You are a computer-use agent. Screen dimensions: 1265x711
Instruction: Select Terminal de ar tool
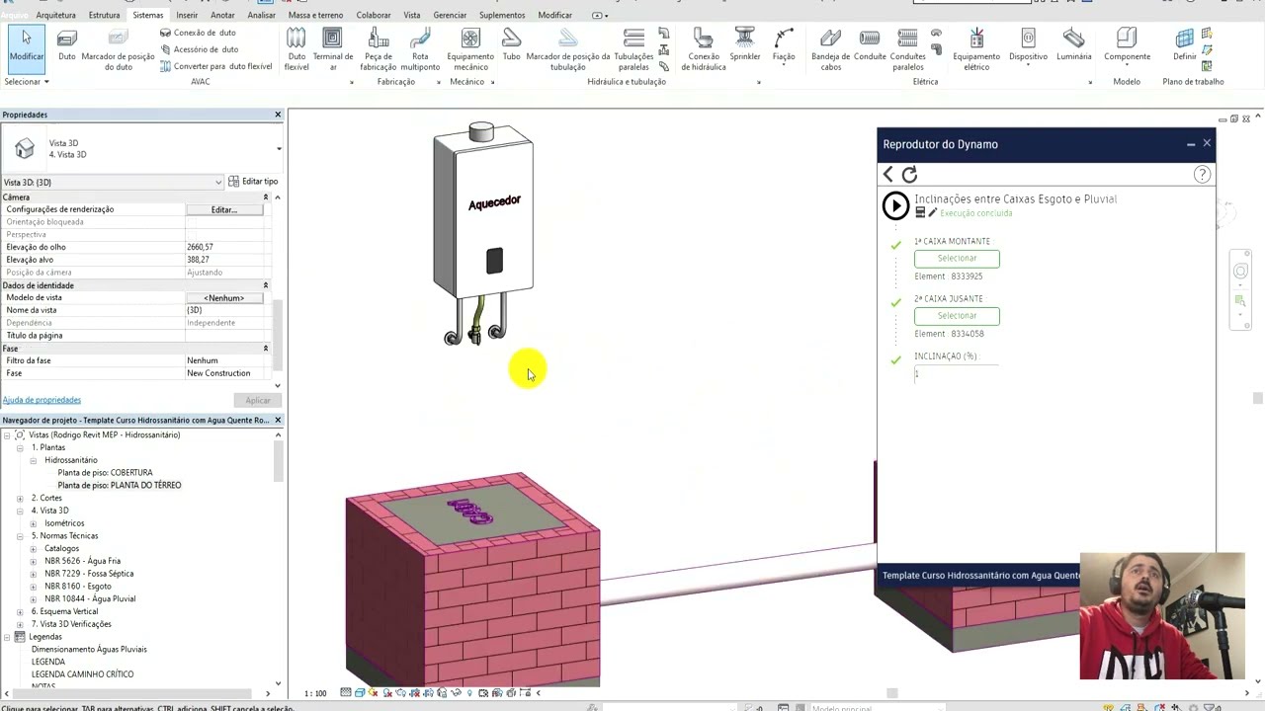click(x=333, y=48)
